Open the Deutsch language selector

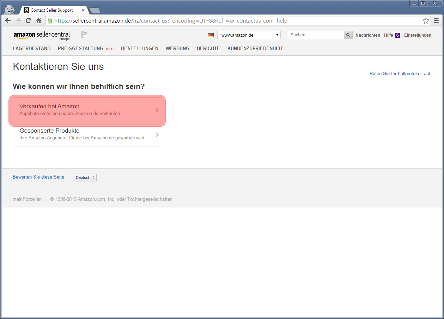(x=85, y=177)
